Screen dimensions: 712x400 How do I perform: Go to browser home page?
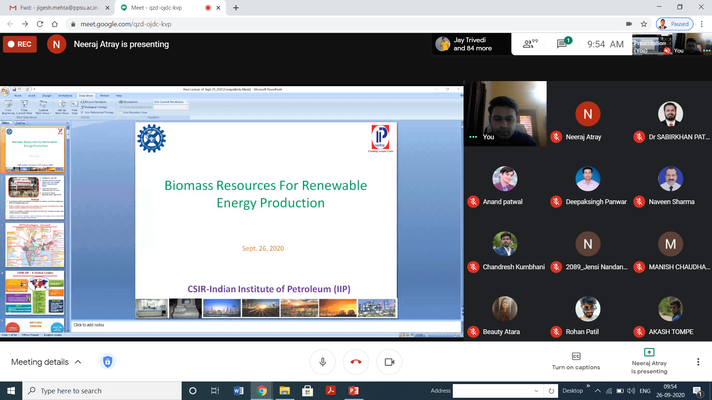pyautogui.click(x=55, y=24)
